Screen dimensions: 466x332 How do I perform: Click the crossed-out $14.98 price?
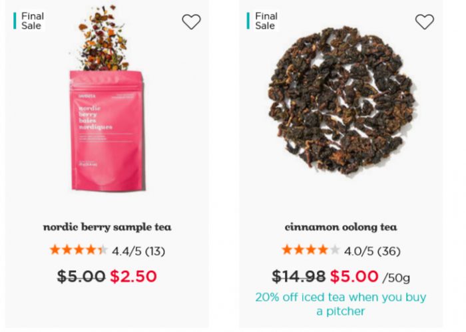(299, 276)
